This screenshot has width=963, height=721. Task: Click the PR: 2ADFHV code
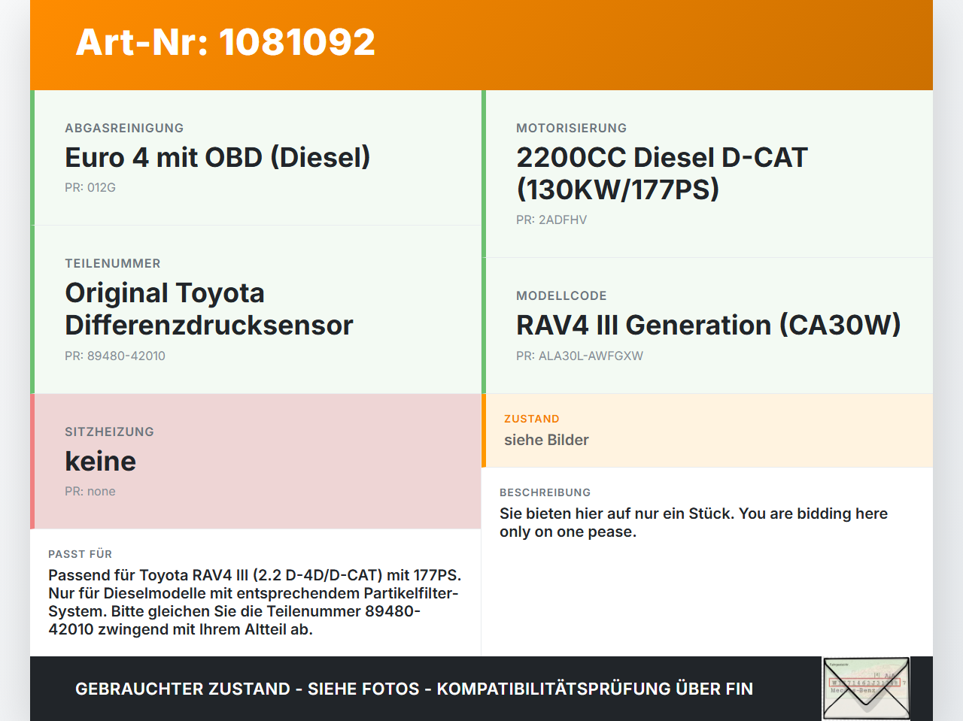[551, 220]
